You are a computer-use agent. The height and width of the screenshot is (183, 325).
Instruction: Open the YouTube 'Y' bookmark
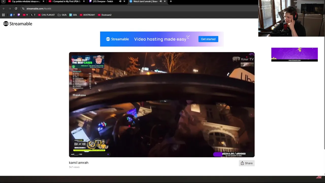25,15
